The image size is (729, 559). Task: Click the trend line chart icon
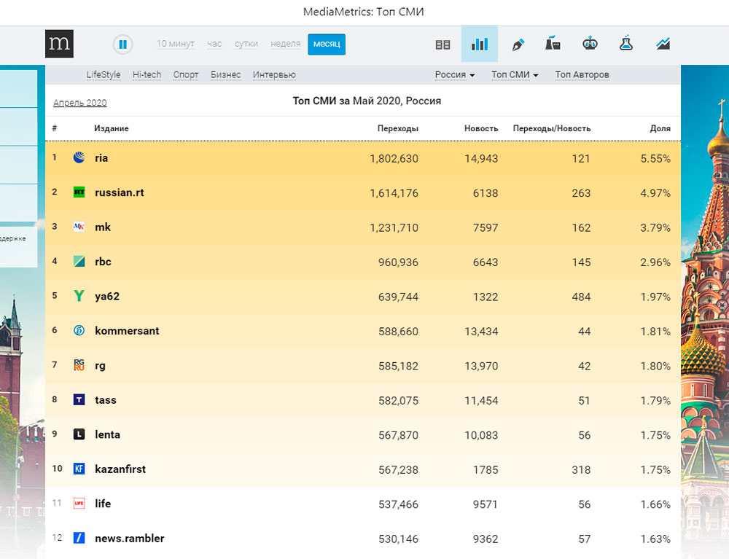(x=663, y=44)
